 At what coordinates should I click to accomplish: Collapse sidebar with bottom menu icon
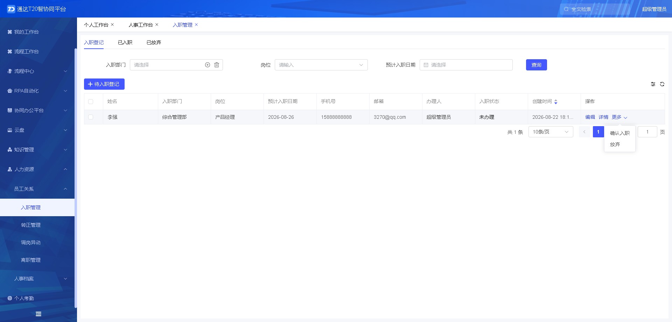point(38,314)
